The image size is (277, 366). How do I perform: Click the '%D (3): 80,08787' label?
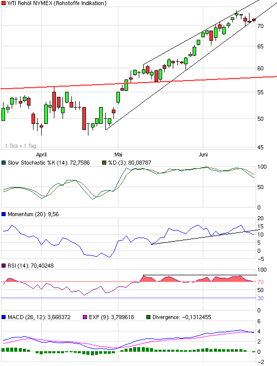click(x=130, y=163)
